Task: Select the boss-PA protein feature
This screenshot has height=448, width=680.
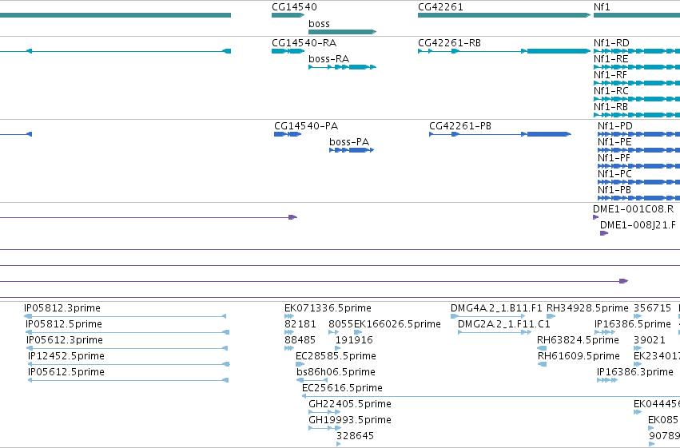Action: click(352, 150)
